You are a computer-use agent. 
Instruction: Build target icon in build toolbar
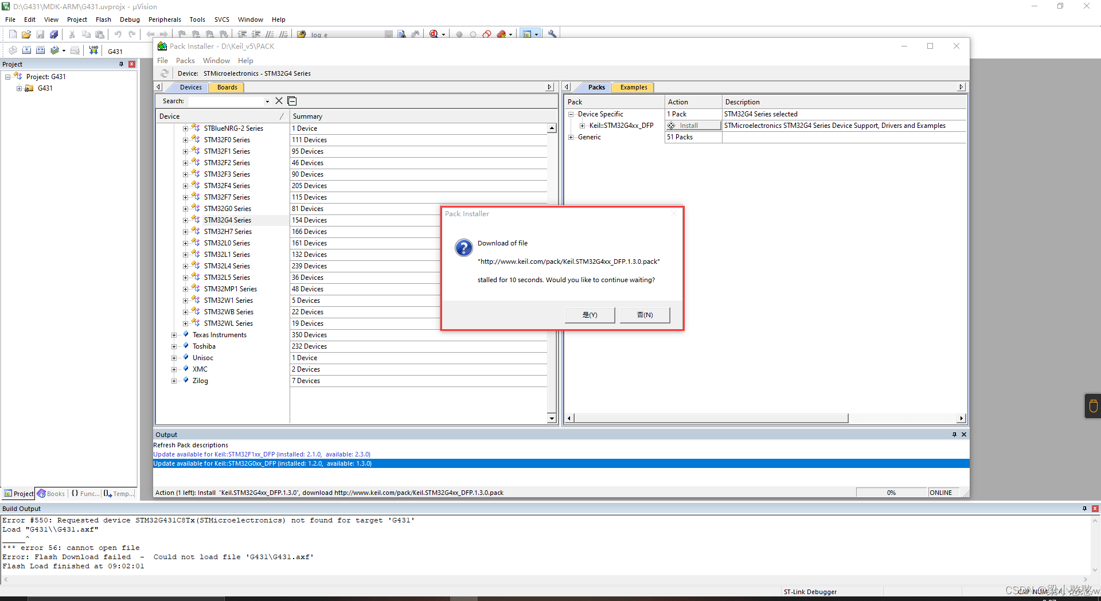pos(26,50)
